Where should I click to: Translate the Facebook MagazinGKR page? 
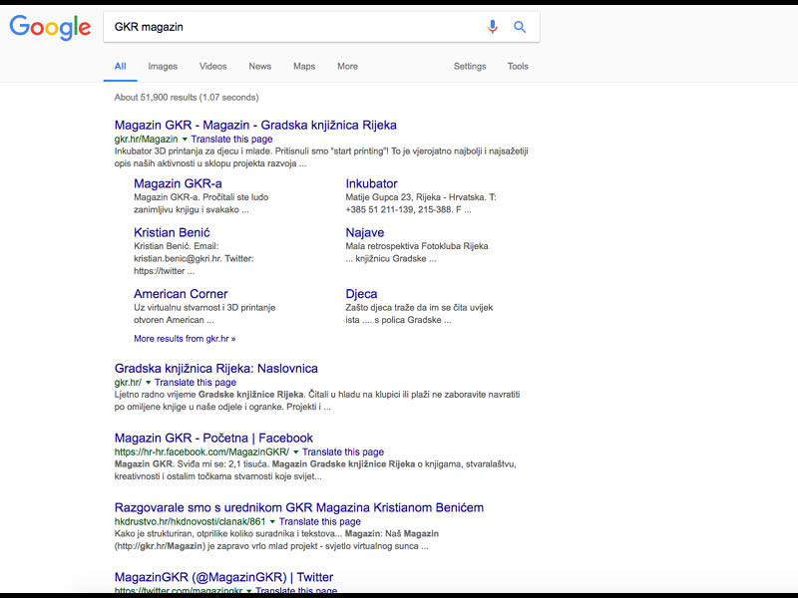343,452
